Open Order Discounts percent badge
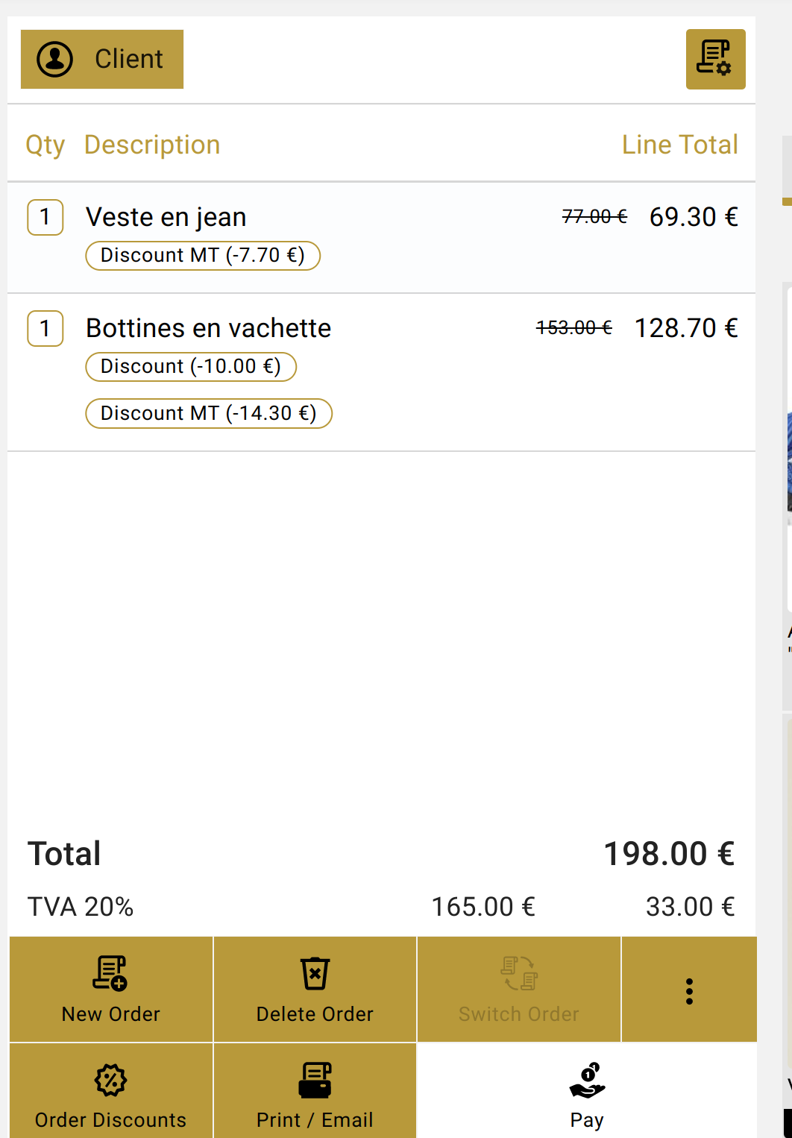The image size is (792, 1138). tap(110, 1080)
